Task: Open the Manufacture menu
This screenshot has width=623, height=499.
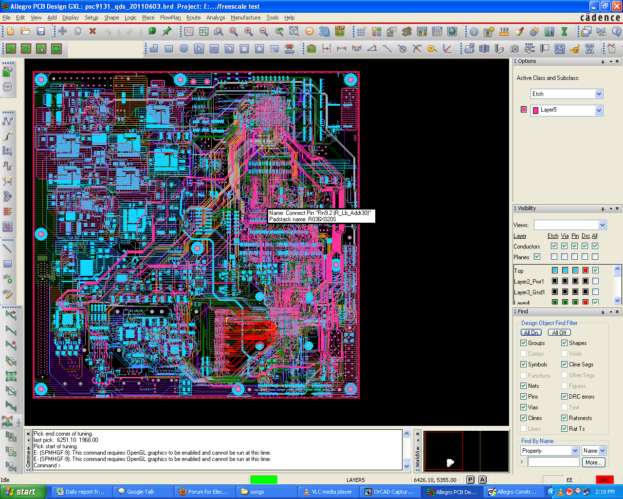Action: point(246,18)
